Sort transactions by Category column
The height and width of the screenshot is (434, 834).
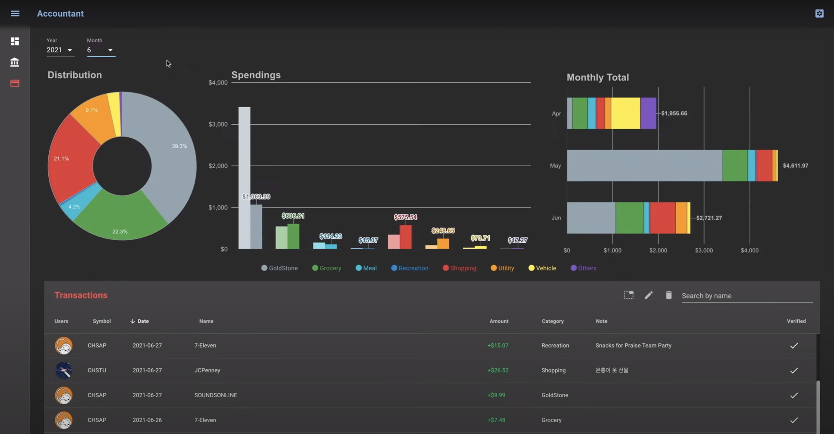coord(552,321)
